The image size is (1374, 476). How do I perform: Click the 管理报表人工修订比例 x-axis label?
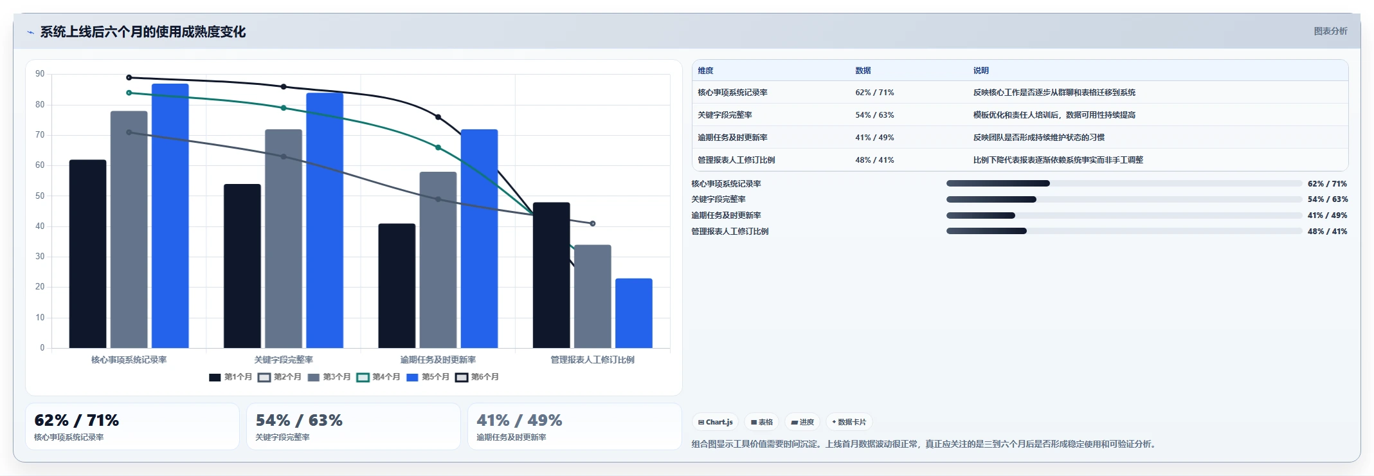pos(592,360)
